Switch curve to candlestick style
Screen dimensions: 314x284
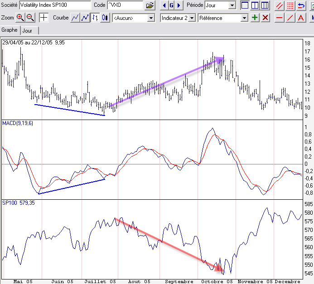105,18
